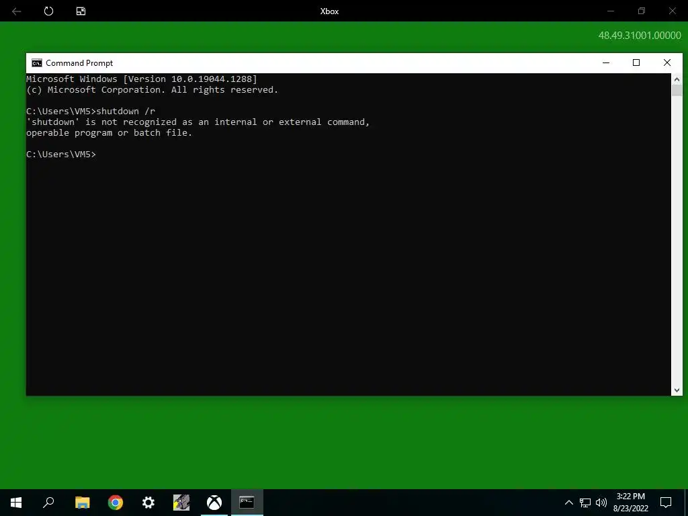Switch to Xbox app on the taskbar
Screen dimensions: 688x516
pyautogui.click(x=214, y=503)
